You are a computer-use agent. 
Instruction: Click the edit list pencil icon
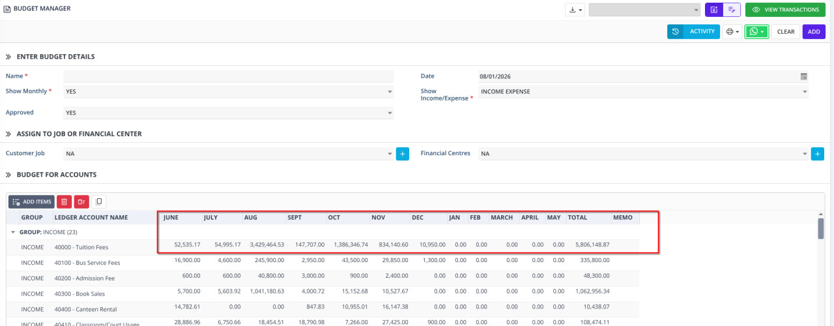click(732, 10)
